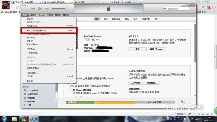Click the fast-forward next track button
This screenshot has height=122, width=217.
click(47, 9)
